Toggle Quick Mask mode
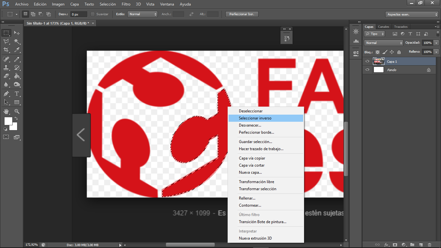This screenshot has height=248, width=441. [x=6, y=137]
